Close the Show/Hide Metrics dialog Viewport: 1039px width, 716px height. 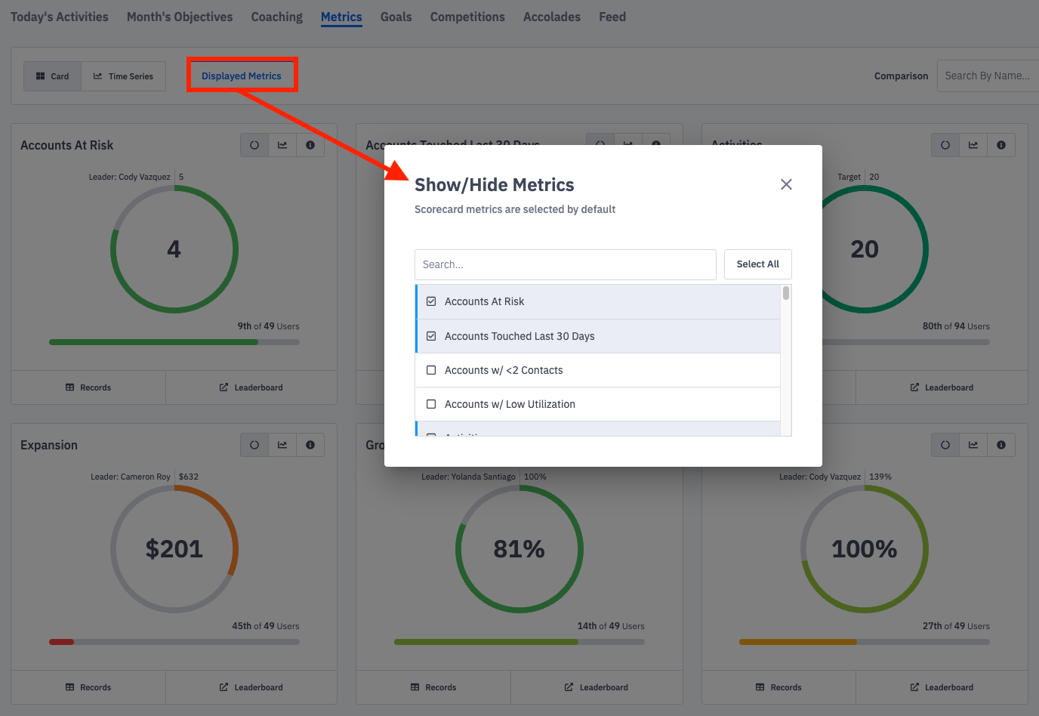click(x=786, y=184)
